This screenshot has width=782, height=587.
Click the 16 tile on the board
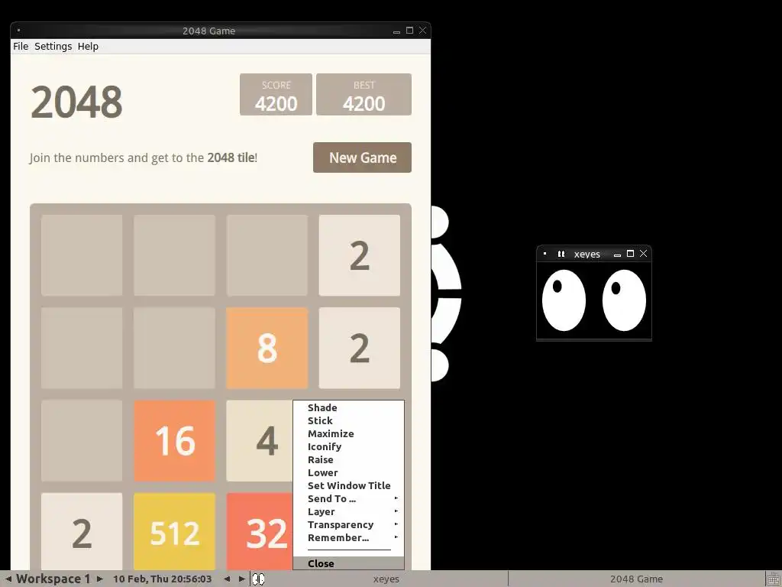175,441
